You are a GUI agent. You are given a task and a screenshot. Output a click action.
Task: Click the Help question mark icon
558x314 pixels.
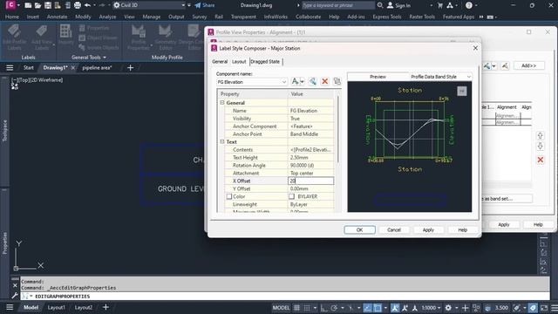[469, 5]
